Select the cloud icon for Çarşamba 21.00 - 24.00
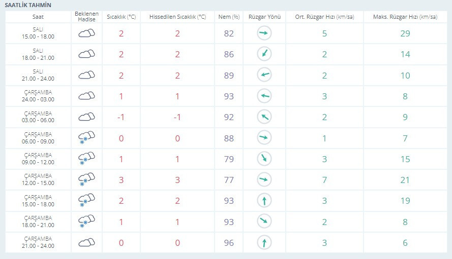This screenshot has height=259, width=452. 86,243
